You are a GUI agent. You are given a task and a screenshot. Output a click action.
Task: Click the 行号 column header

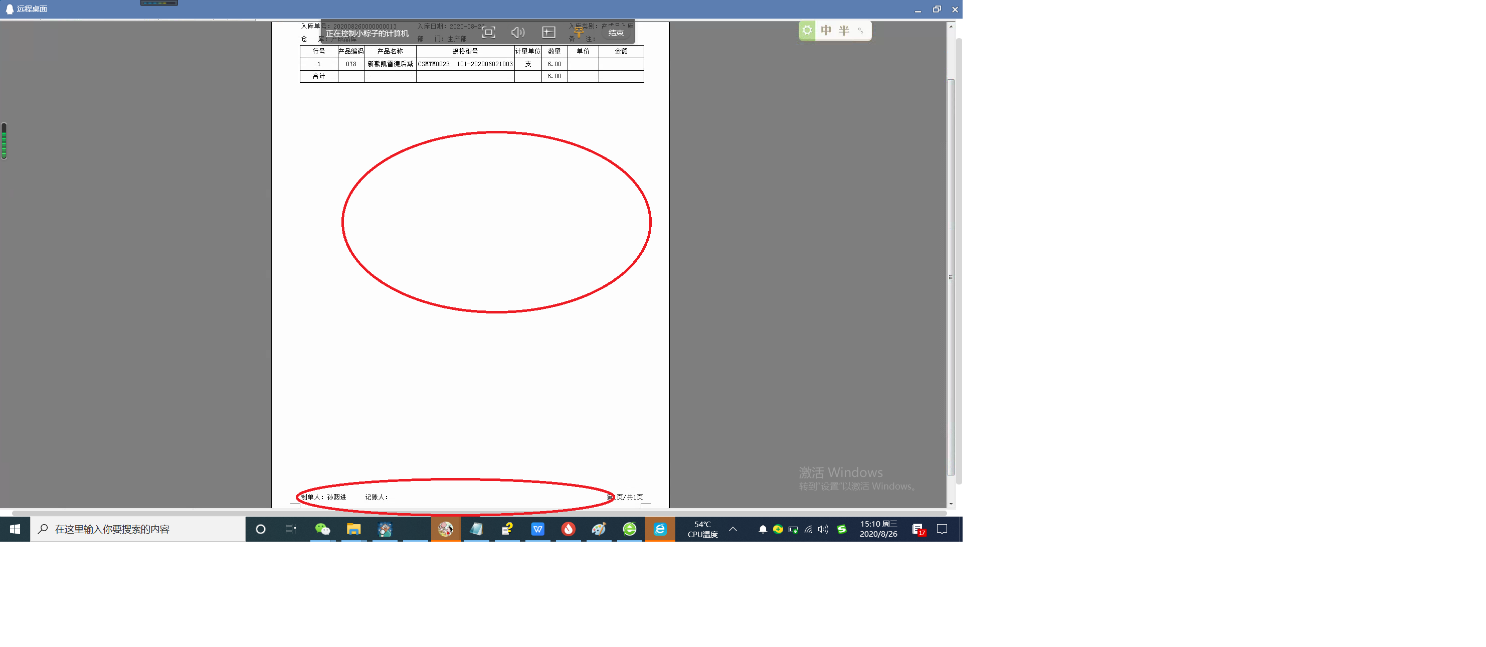(x=318, y=51)
